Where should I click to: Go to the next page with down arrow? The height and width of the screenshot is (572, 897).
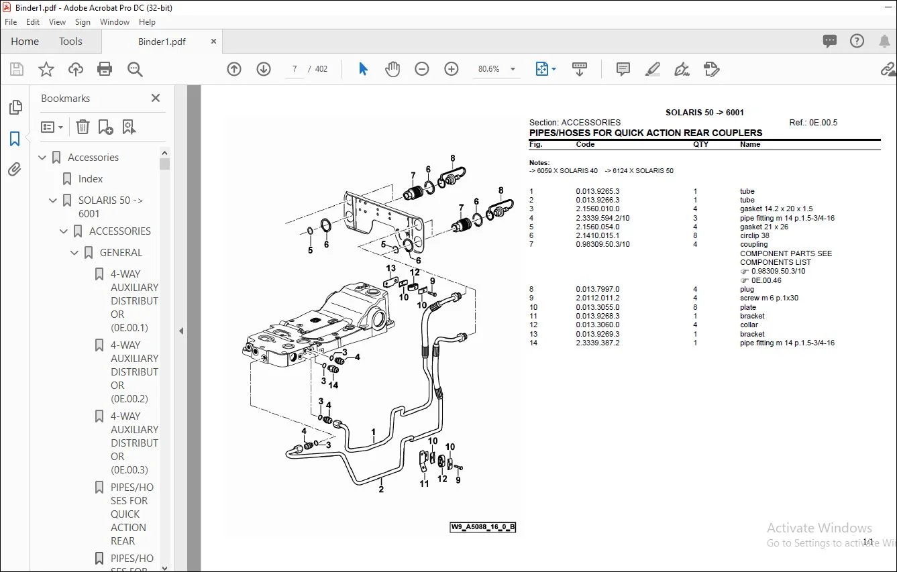[x=264, y=69]
